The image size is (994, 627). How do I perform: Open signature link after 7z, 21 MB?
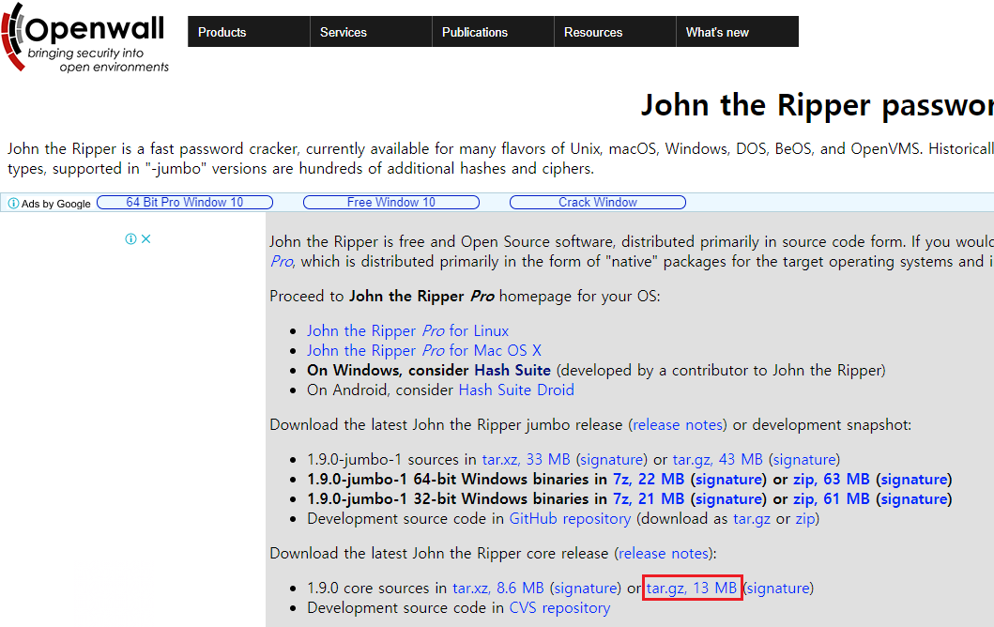[x=728, y=499]
